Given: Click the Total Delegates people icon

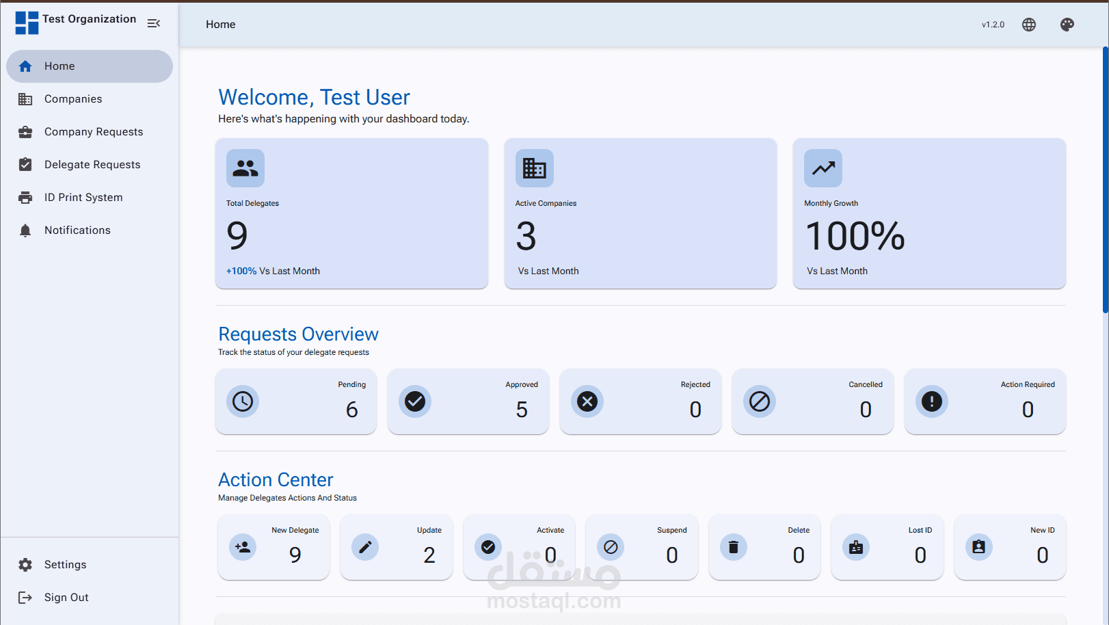Looking at the screenshot, I should pyautogui.click(x=245, y=168).
